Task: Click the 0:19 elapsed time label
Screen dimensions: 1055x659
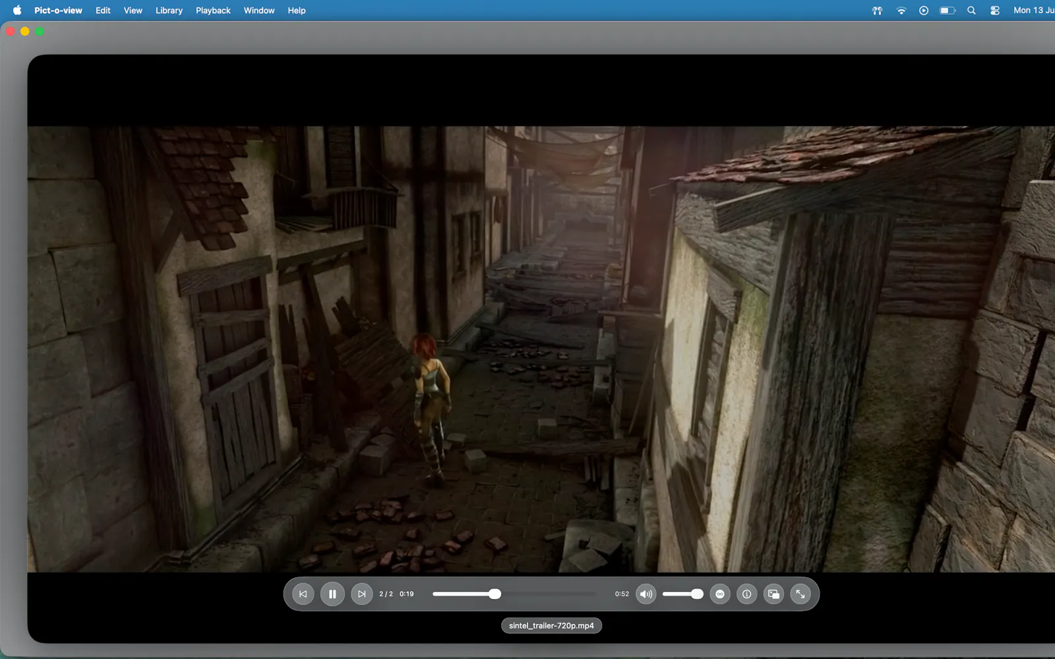Action: pos(407,594)
